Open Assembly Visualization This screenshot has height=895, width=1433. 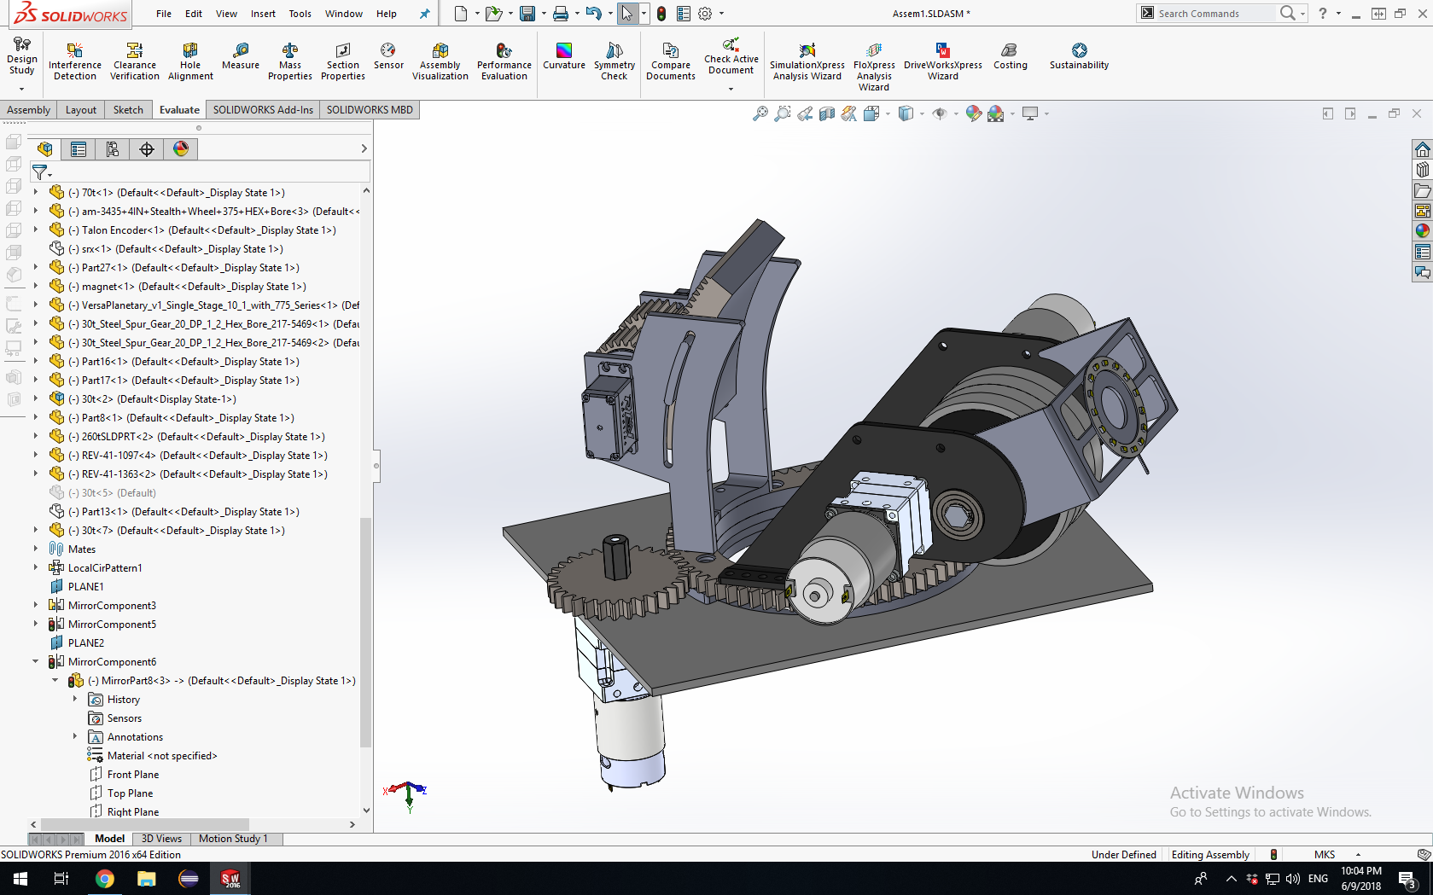tap(440, 61)
